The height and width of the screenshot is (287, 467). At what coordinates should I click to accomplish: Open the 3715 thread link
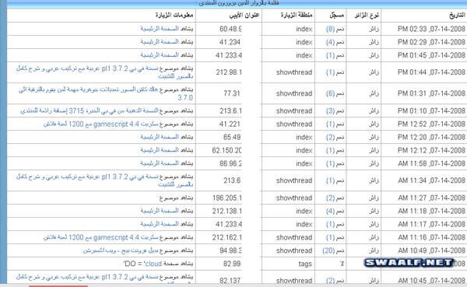click(90, 110)
